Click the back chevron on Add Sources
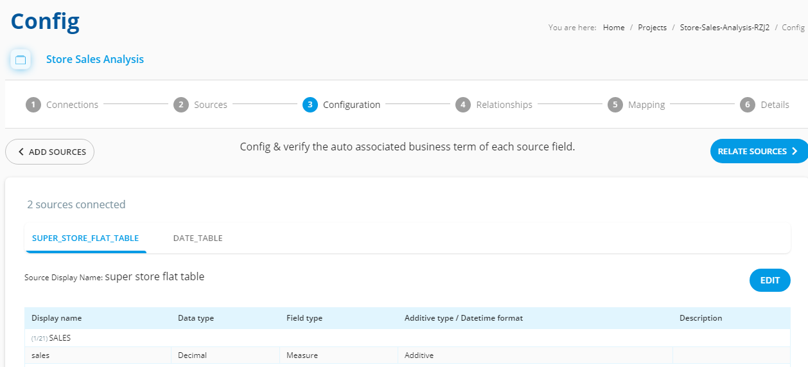808x367 pixels. (x=21, y=152)
